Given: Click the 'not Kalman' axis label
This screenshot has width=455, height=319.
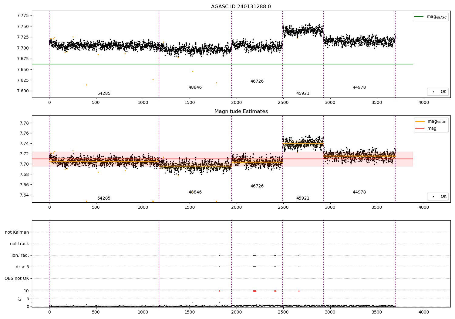Looking at the screenshot, I should click(x=17, y=232).
